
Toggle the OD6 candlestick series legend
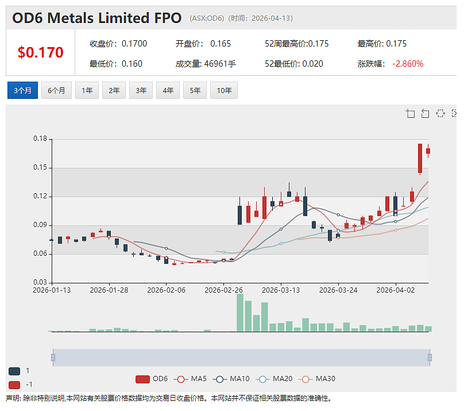(151, 379)
